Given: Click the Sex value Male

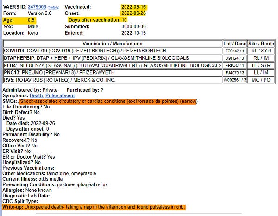Looking at the screenshot, I should point(33,26).
